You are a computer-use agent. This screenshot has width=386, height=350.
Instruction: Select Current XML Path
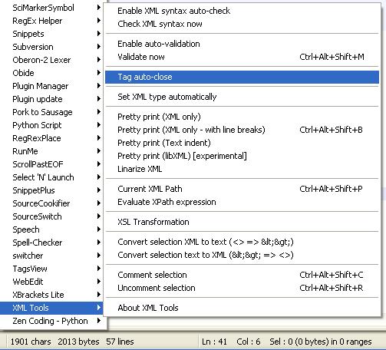click(242, 189)
